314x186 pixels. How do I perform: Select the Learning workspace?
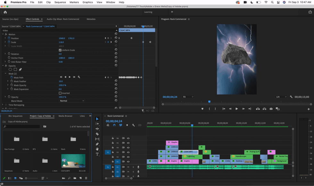[148, 12]
